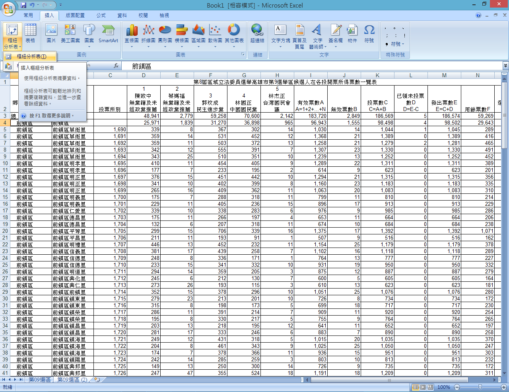Enable page break preview view
This screenshot has width=509, height=392.
point(430,387)
